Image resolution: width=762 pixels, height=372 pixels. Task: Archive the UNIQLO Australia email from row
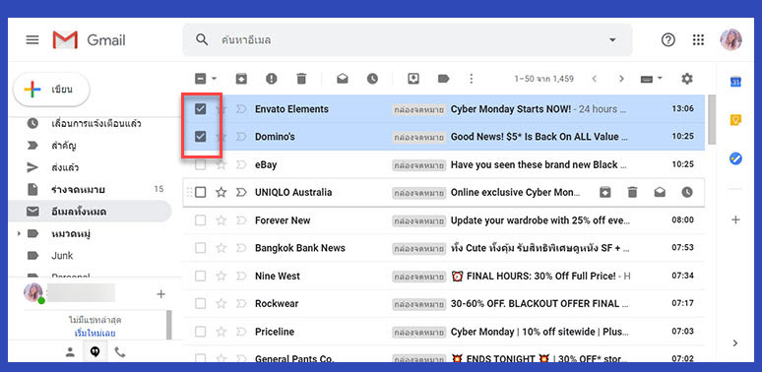pyautogui.click(x=604, y=192)
